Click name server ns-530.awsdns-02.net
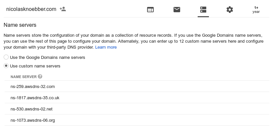277x128 pixels. pyautogui.click(x=31, y=109)
